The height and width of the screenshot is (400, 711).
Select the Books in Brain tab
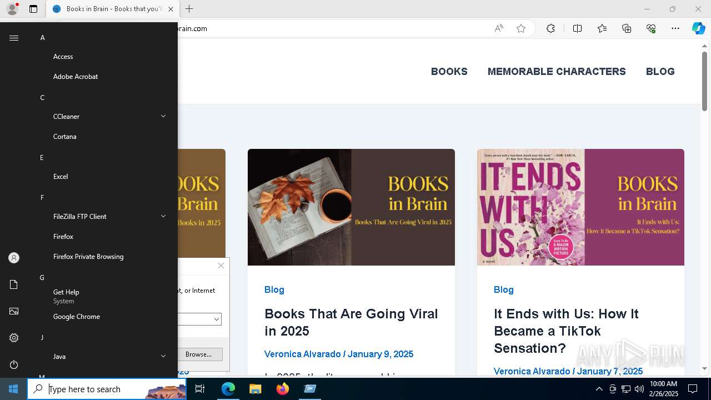coord(112,9)
